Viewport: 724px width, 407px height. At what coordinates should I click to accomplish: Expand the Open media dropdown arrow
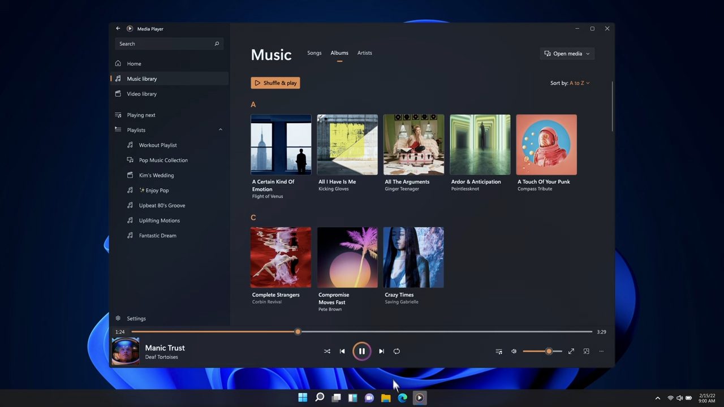(587, 53)
